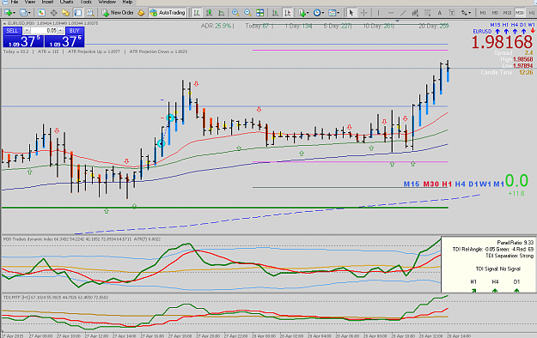The height and width of the screenshot is (338, 537).
Task: Open the Tile Windows grid icon
Action: [x=260, y=13]
